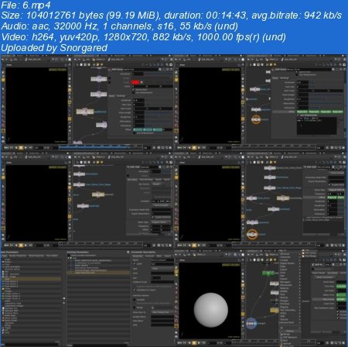Viewport: 348px width, 347px height.
Task: Select the green node in bottom-right frame network
Action: [268, 273]
